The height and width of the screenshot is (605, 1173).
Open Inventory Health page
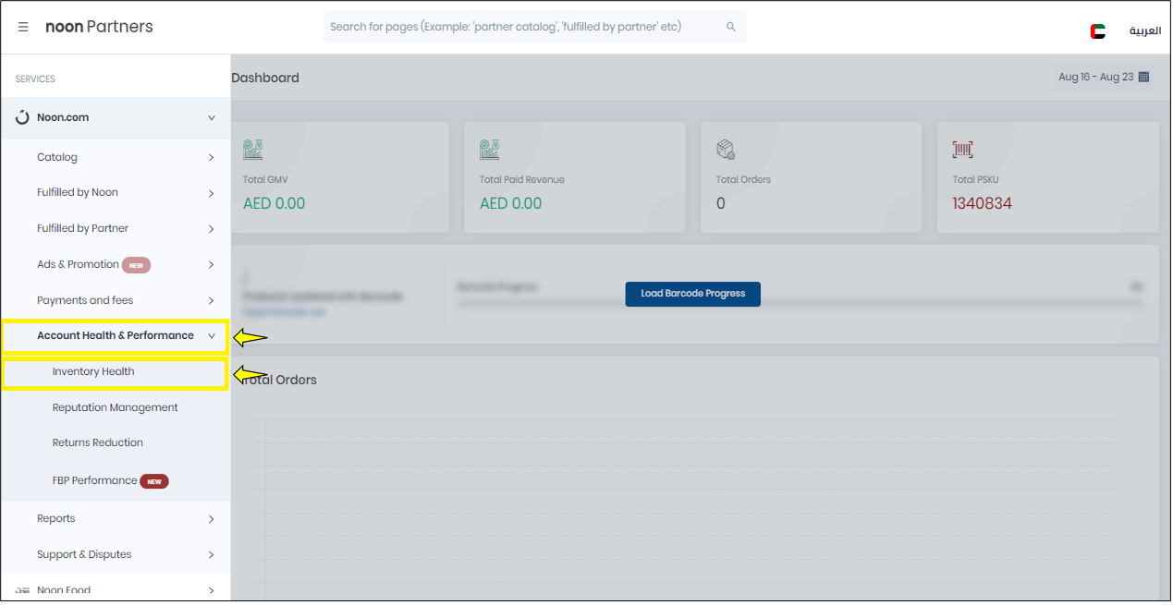click(x=93, y=372)
